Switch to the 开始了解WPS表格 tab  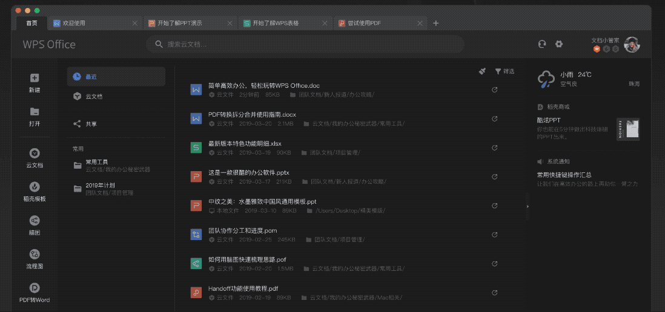pos(285,24)
